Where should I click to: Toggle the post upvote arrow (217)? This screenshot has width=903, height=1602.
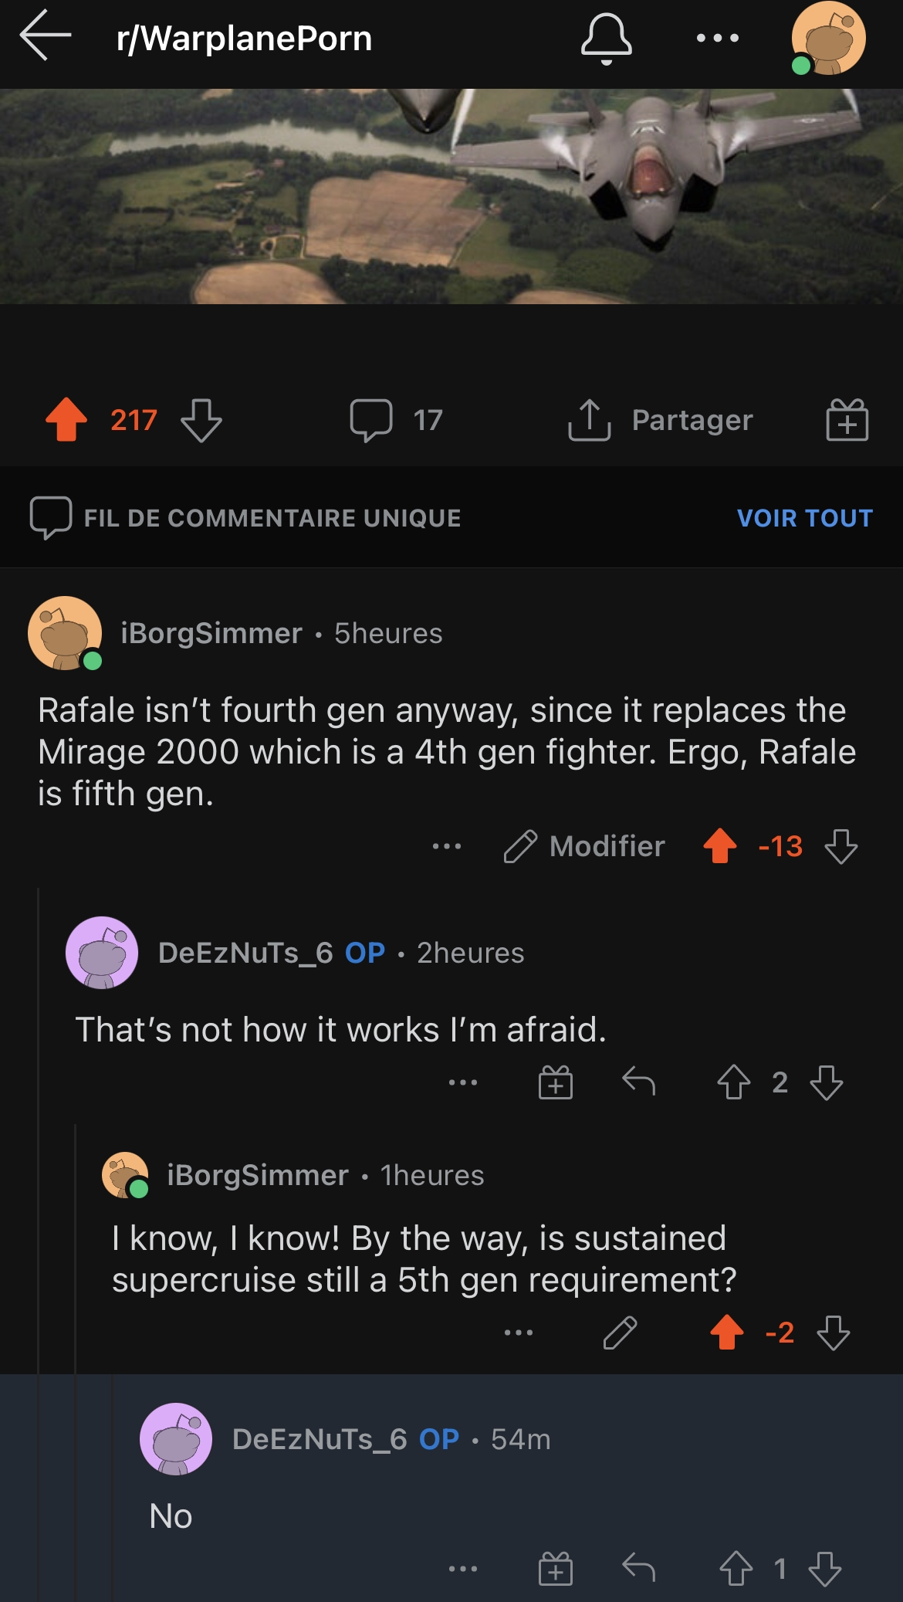67,420
